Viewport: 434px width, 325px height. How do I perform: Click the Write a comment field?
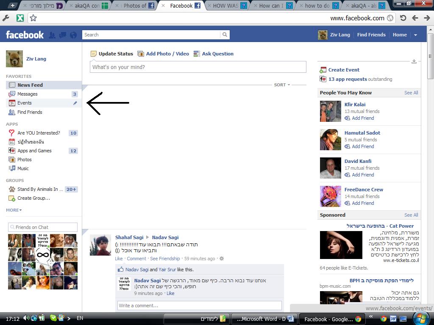pos(199,306)
